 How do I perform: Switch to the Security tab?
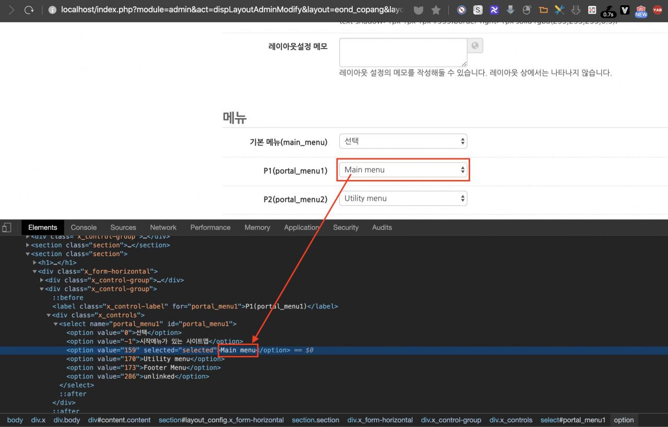[x=345, y=227]
